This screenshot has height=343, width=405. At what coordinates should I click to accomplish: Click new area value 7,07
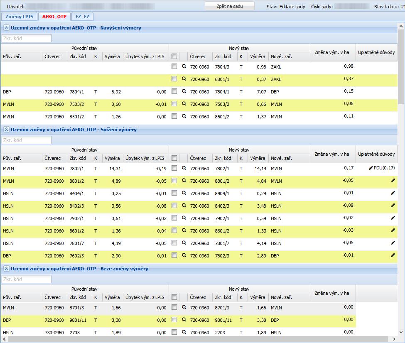pos(261,92)
